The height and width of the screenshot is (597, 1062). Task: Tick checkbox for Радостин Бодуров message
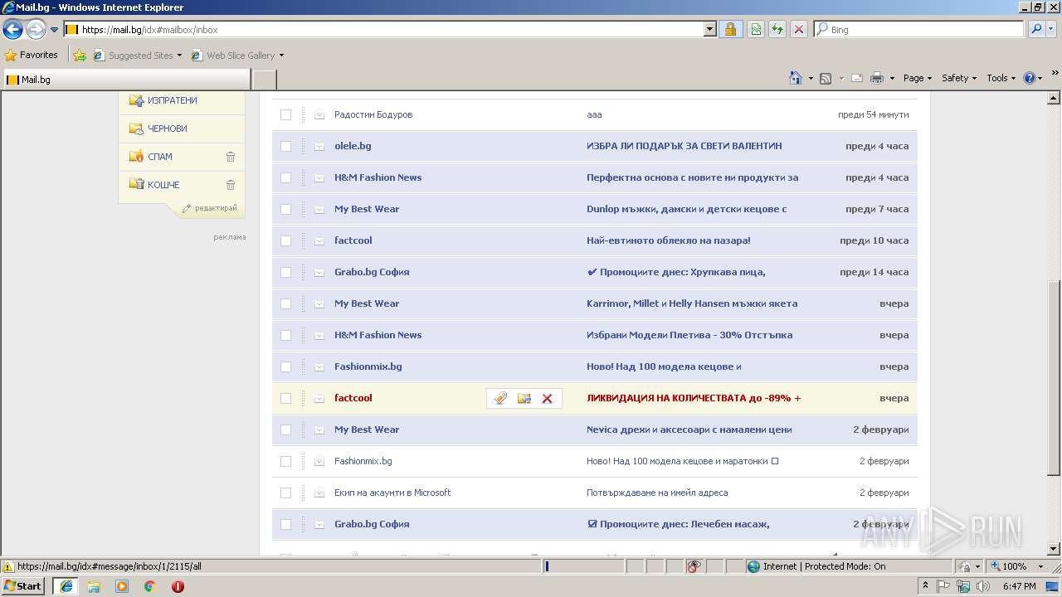coord(285,114)
